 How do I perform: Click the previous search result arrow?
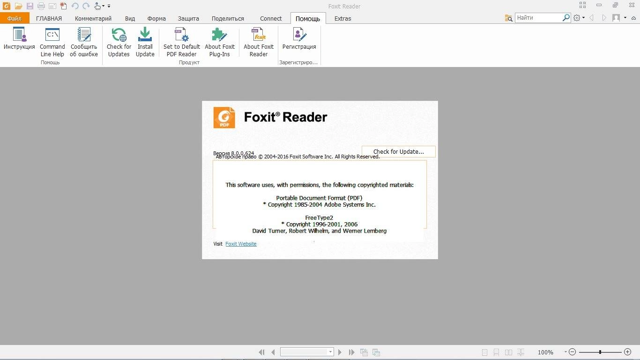(592, 18)
